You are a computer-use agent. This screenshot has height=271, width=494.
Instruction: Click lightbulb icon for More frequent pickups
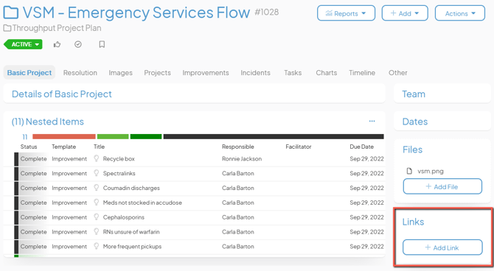[97, 246]
